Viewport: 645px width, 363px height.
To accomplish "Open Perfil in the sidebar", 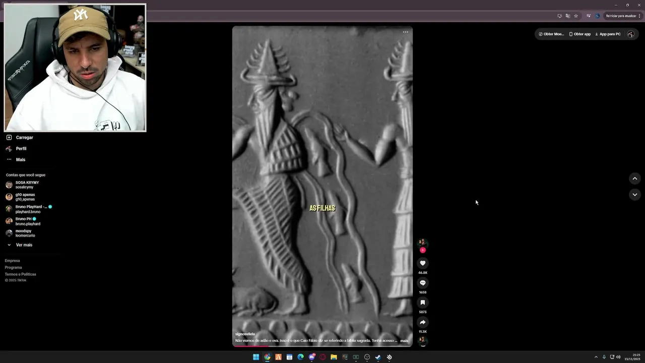I will pos(17,149).
